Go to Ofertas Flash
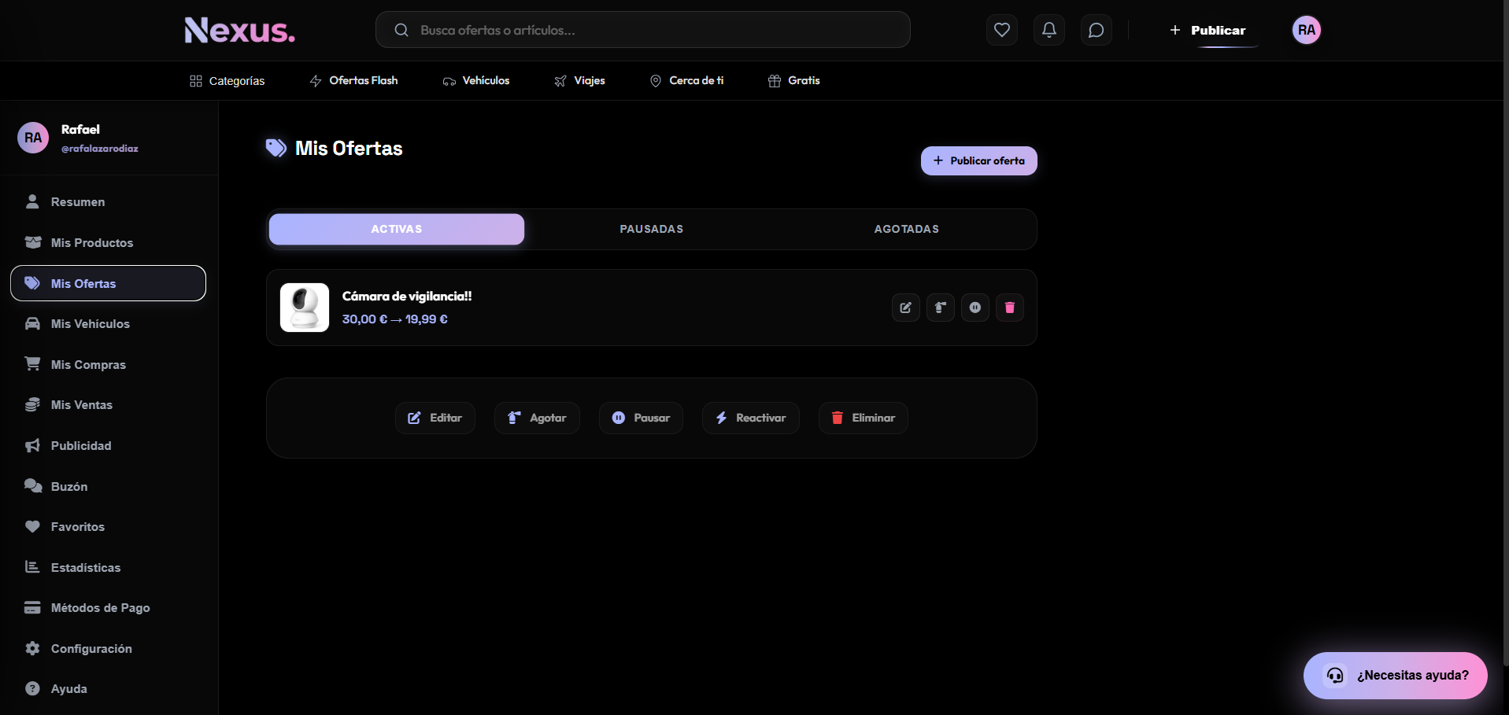The height and width of the screenshot is (715, 1509). click(x=354, y=81)
